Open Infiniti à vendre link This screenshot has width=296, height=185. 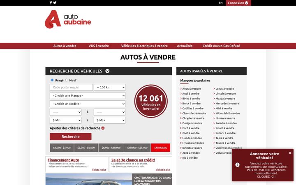pos(192,148)
